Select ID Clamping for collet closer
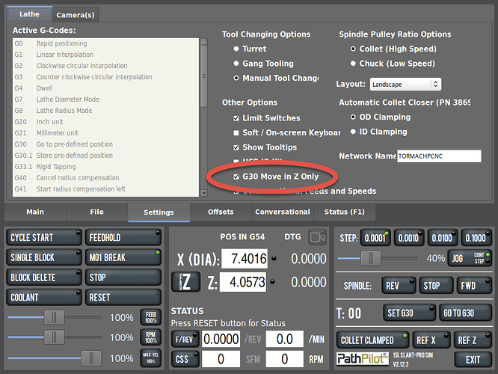 point(354,132)
